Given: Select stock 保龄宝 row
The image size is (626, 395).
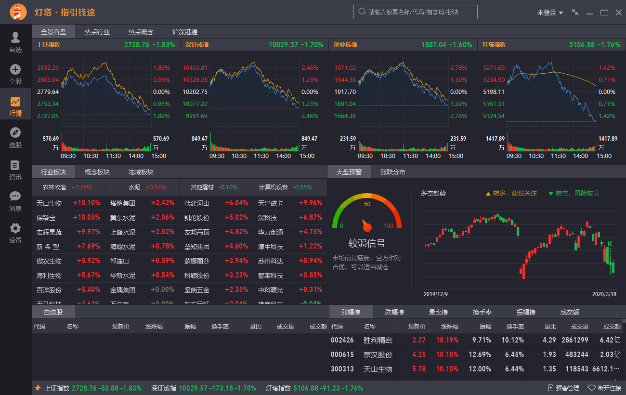Looking at the screenshot, I should (68, 218).
